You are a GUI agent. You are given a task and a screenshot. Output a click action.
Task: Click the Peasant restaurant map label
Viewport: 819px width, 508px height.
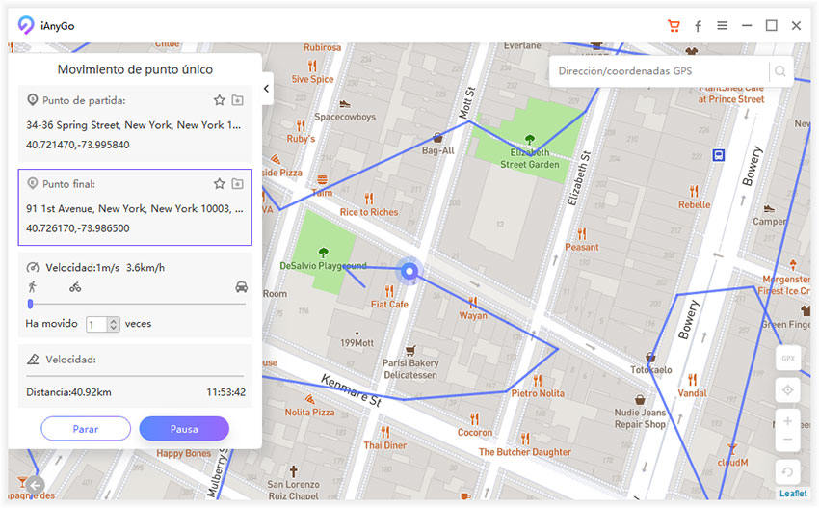pos(581,247)
